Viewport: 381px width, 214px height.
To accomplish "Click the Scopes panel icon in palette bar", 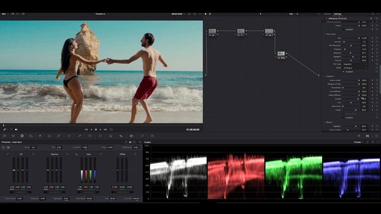I will coord(368,136).
